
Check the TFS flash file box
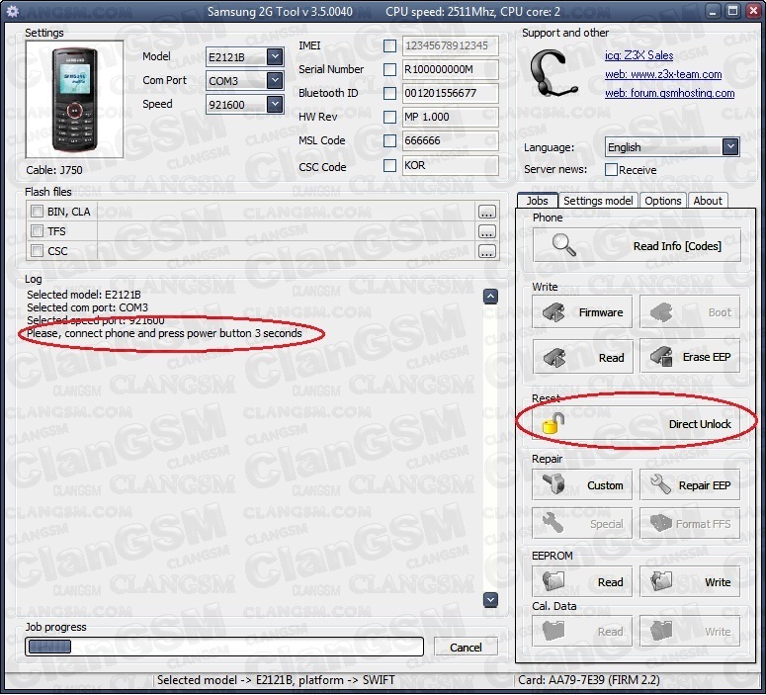pos(37,230)
